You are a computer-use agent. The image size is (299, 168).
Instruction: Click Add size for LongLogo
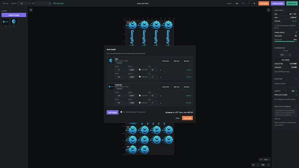click(x=176, y=87)
